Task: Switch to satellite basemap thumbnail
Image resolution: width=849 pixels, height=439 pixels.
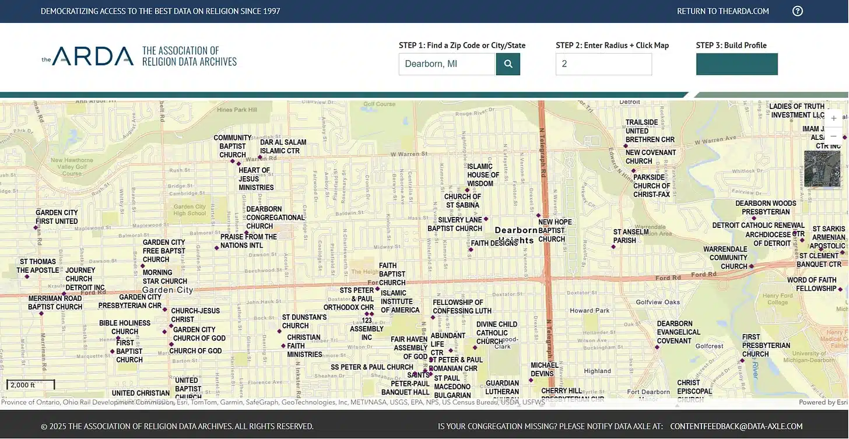Action: click(822, 168)
